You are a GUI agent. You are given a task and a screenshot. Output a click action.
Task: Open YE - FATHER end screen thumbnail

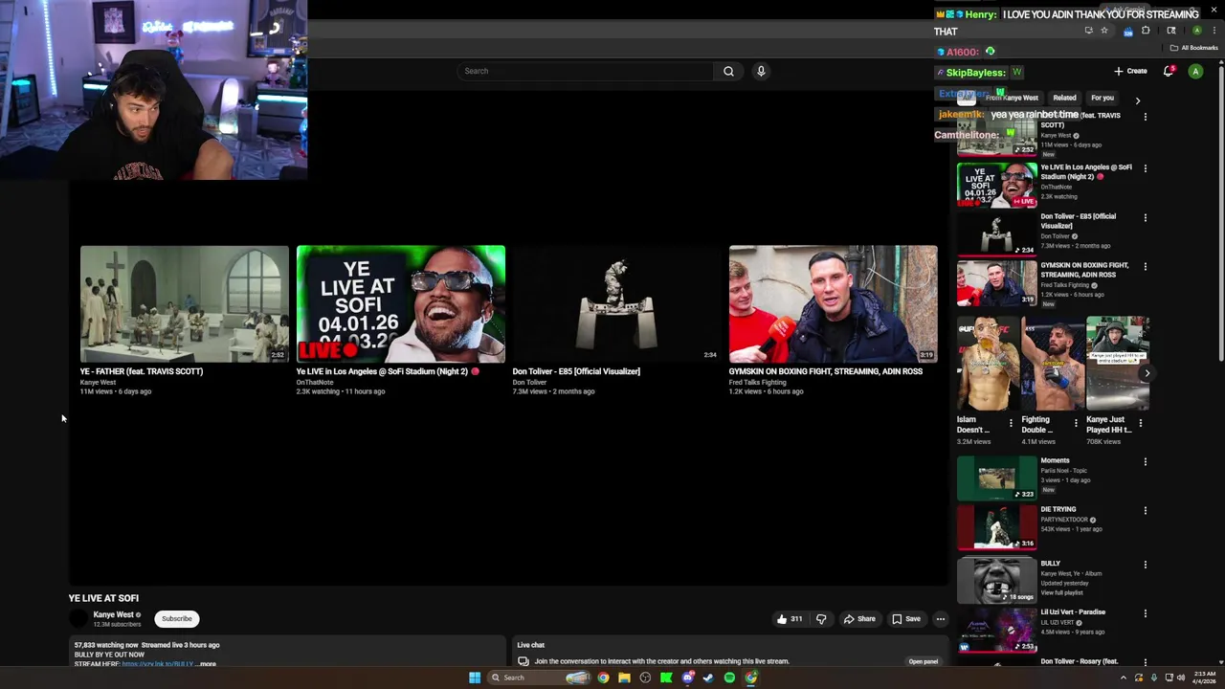(185, 303)
